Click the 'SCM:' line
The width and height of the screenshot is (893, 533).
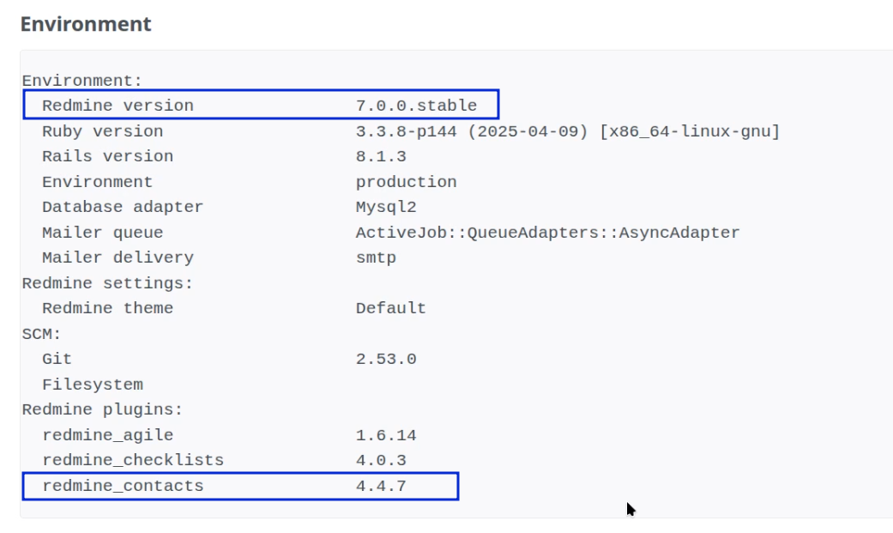41,334
